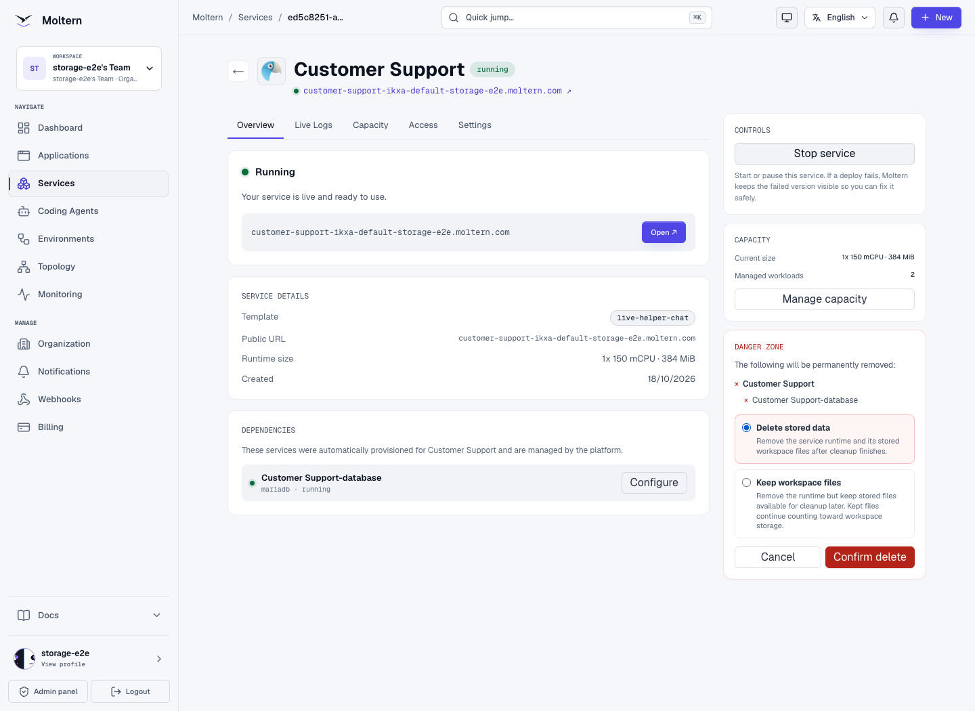Cancel the delete action

pyautogui.click(x=778, y=557)
